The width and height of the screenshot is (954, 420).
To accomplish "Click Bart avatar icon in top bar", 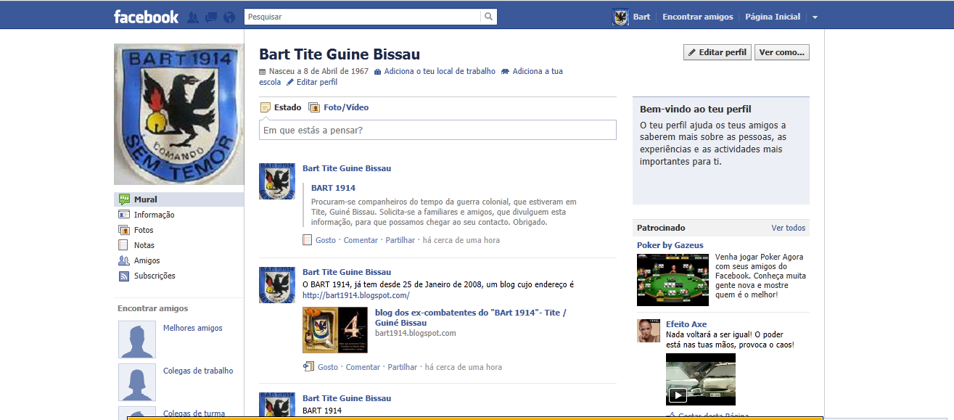I will coord(620,17).
